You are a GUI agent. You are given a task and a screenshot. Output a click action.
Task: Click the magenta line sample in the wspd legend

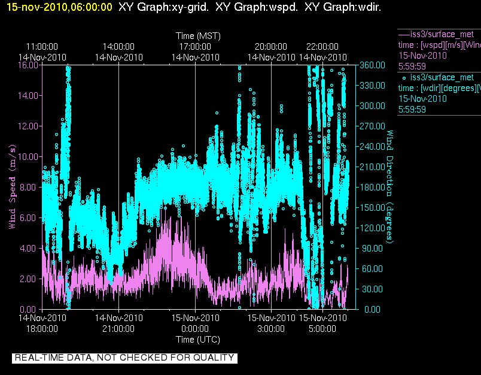[x=404, y=34]
